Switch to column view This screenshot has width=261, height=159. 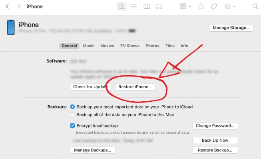click(x=147, y=6)
